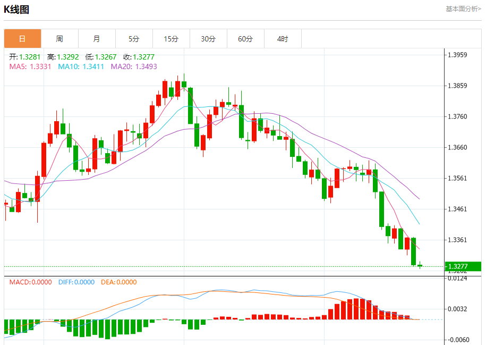Viewport: 486px width, 345px height.
Task: Click the DIFF:0.0000 indicator label
Action: click(76, 282)
